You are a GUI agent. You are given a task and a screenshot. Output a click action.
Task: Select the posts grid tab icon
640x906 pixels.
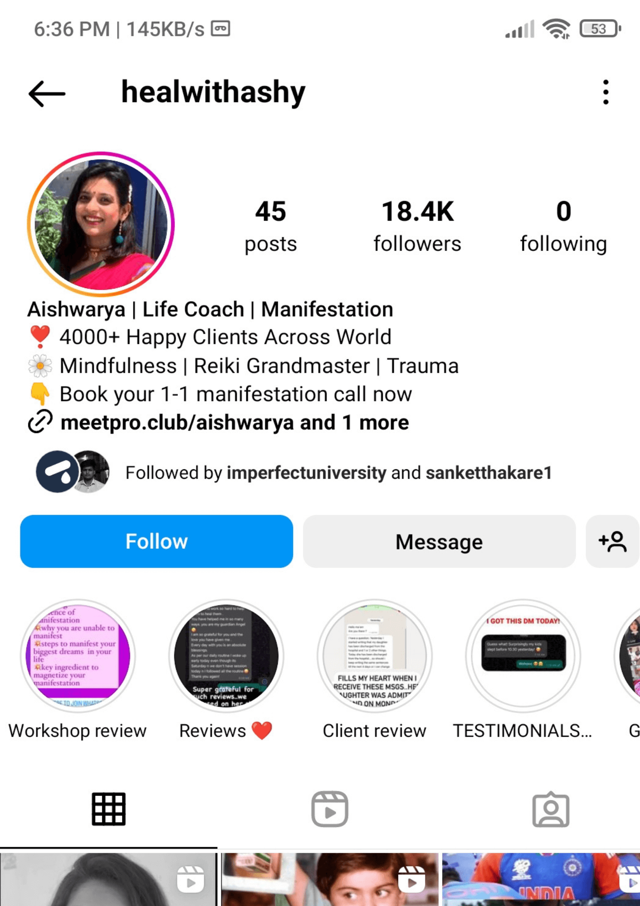(x=109, y=809)
